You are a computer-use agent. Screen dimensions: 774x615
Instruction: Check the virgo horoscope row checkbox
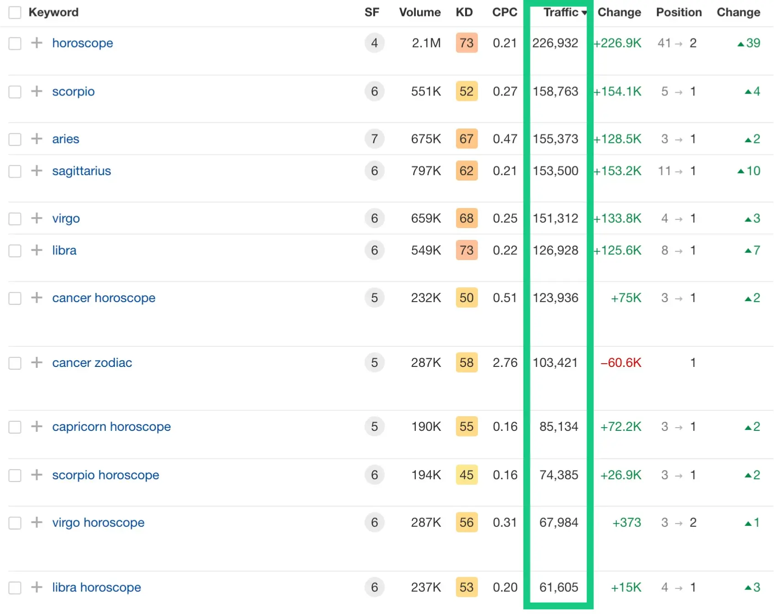pos(15,523)
